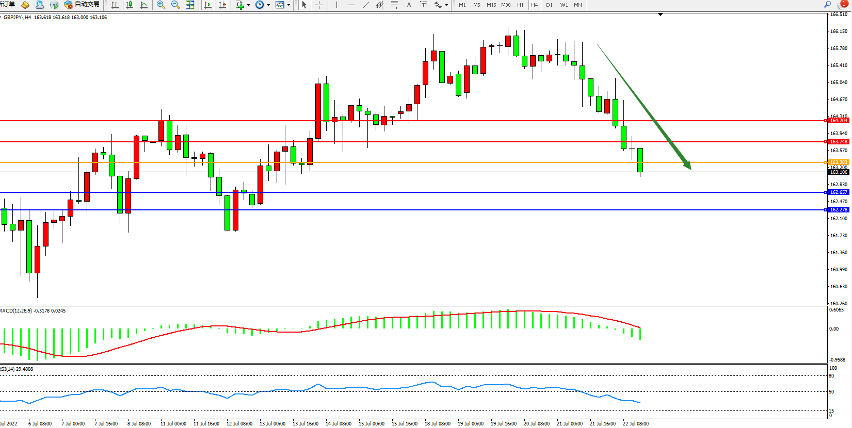Click the zoom out magnifier icon
The height and width of the screenshot is (428, 852).
coord(175,5)
